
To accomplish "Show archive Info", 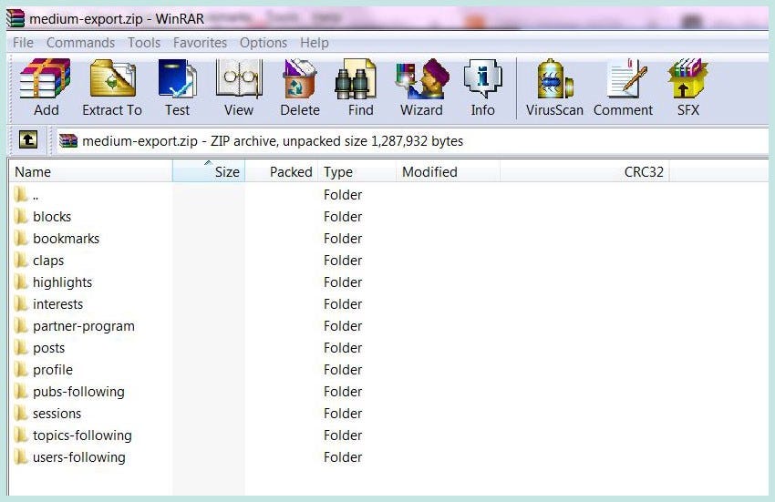I will tap(482, 78).
